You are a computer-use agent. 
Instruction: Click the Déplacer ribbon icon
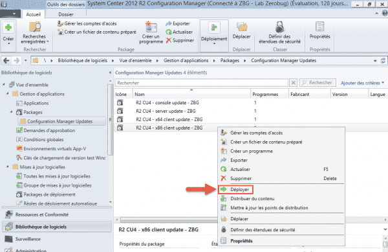(x=241, y=30)
